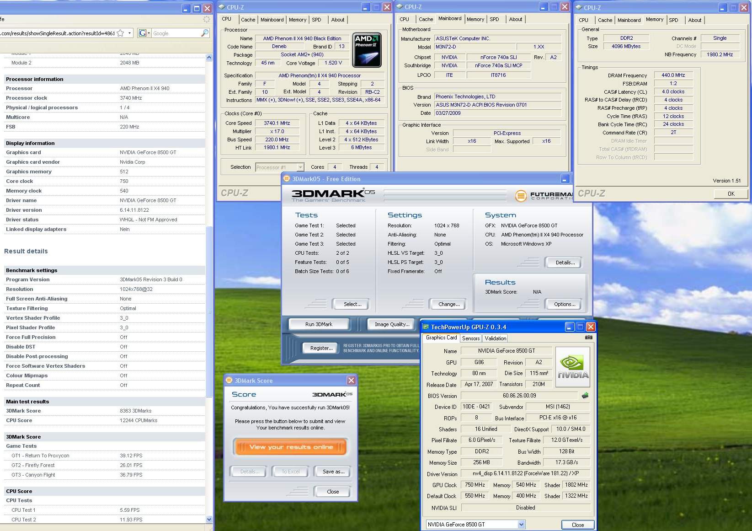Click the browser scrollbar up arrow
752x531 pixels.
(209, 58)
